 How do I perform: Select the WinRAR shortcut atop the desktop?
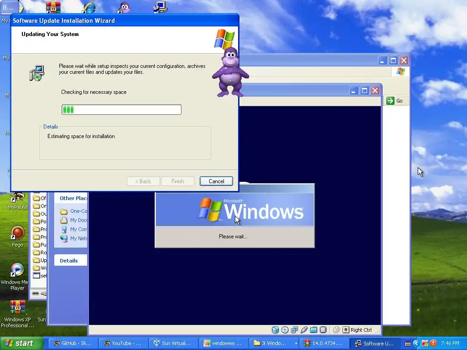(53, 7)
